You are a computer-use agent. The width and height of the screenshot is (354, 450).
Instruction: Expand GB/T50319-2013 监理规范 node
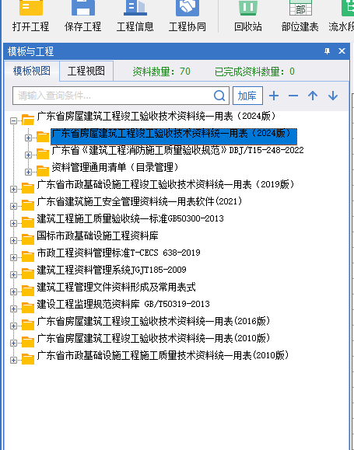point(13,309)
